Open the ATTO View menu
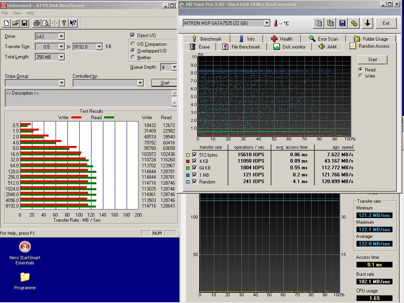The image size is (404, 303). click(17, 13)
